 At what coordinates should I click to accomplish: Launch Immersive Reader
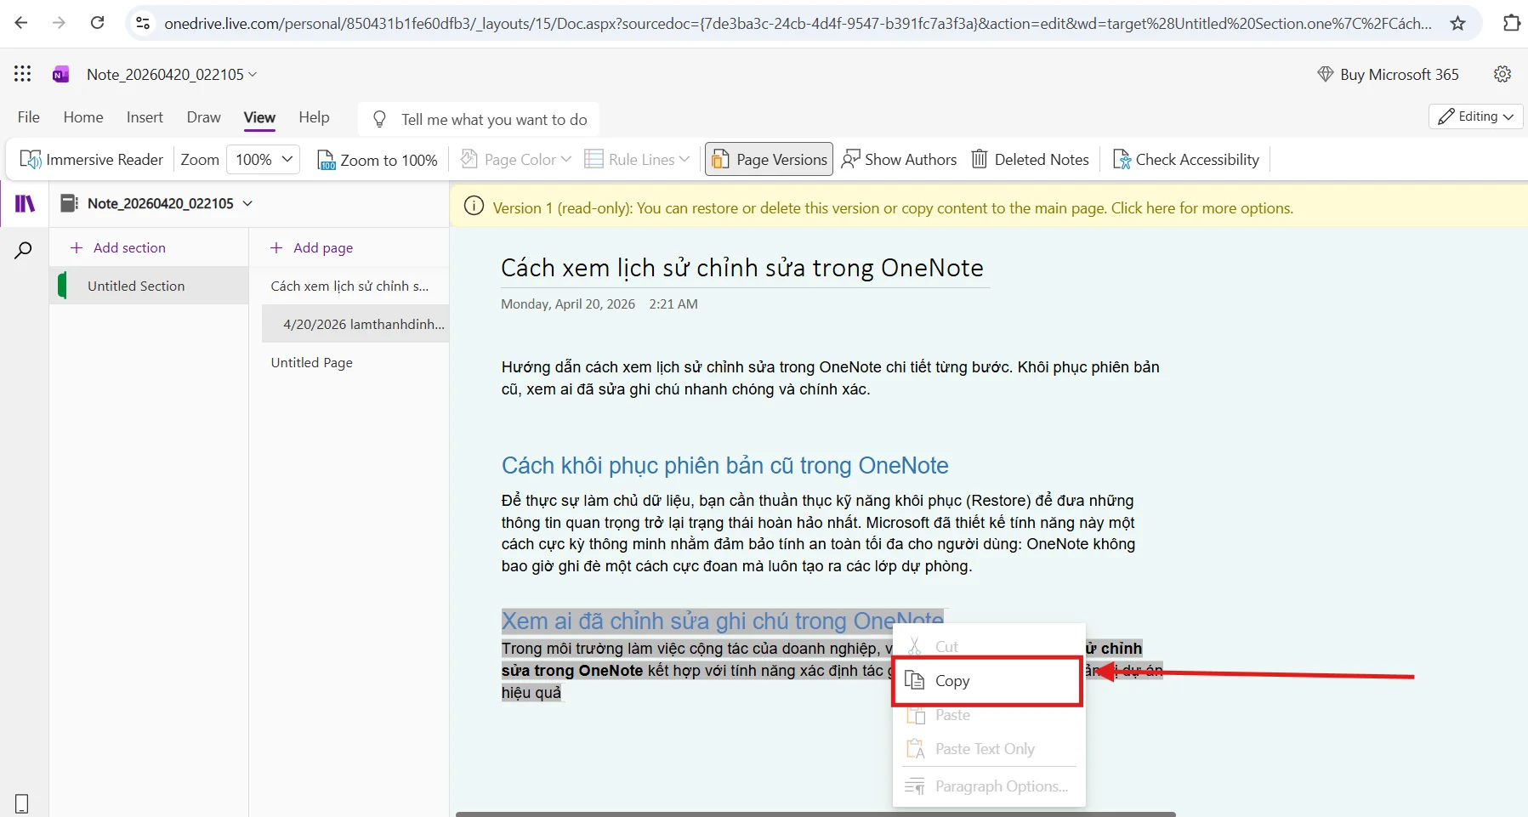pos(92,159)
